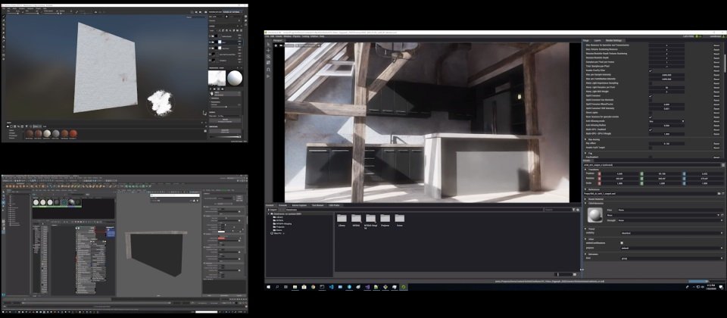Reset the Anti-Aliasing mode setting
This screenshot has height=318, width=727.
(x=716, y=121)
